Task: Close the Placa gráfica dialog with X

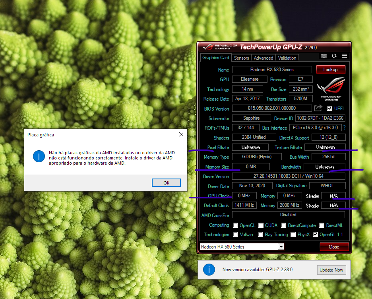Action: [181, 134]
